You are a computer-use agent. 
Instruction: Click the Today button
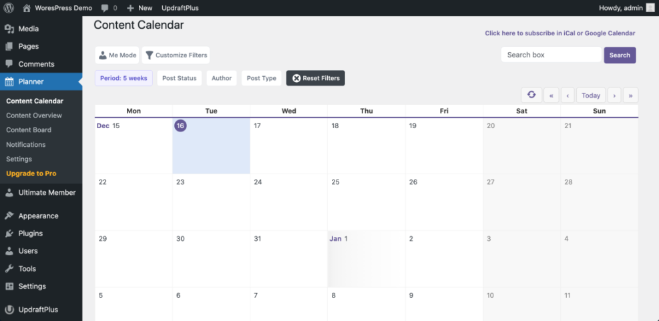pos(591,95)
